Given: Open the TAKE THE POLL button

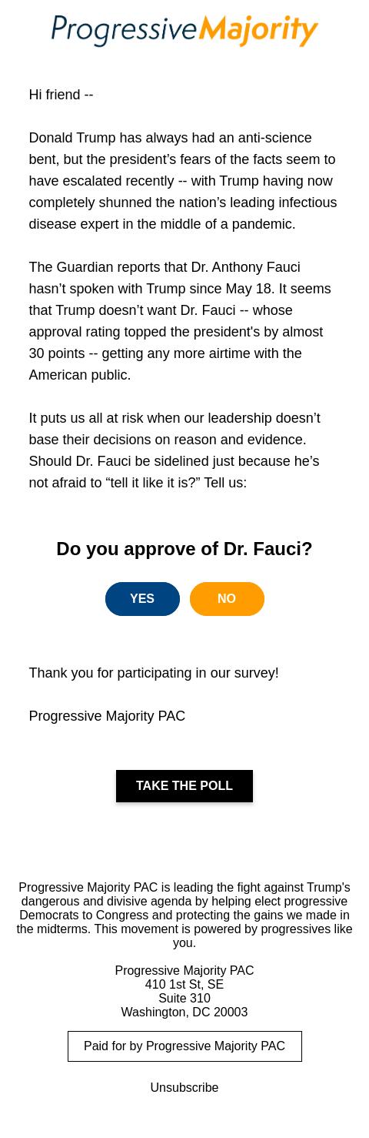Looking at the screenshot, I should click(184, 786).
